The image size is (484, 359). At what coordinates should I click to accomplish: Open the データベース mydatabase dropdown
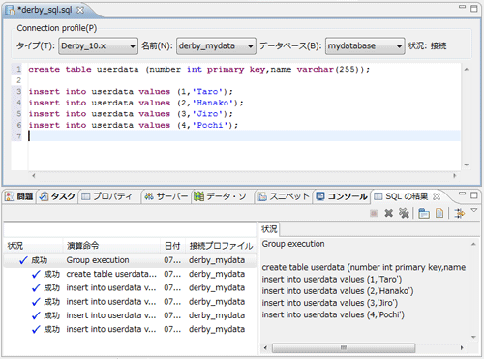tap(365, 46)
